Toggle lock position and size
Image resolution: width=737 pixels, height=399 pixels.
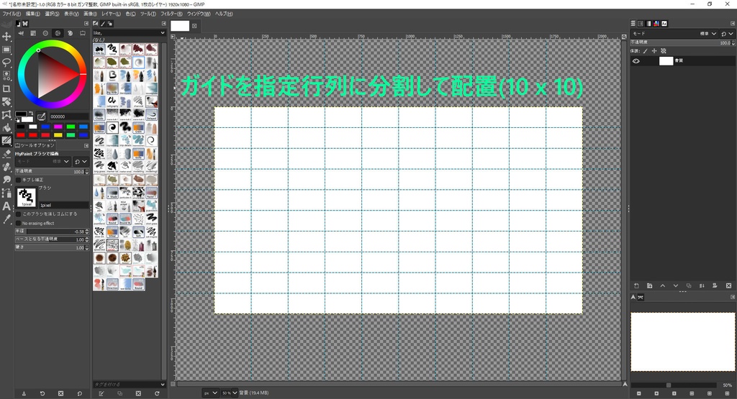click(654, 51)
